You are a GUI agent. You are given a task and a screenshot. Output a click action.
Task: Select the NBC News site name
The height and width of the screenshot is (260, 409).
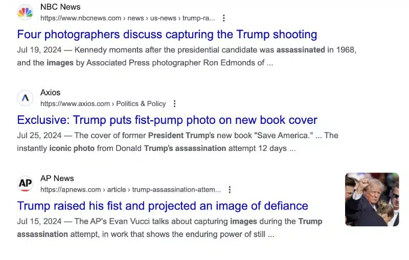[x=60, y=7]
